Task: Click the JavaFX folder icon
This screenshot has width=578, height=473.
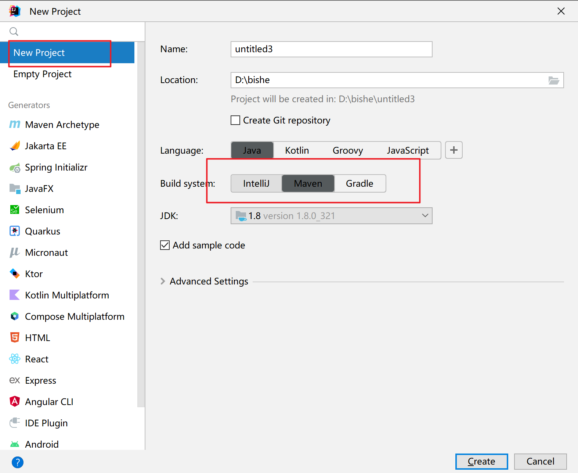Action: [15, 189]
